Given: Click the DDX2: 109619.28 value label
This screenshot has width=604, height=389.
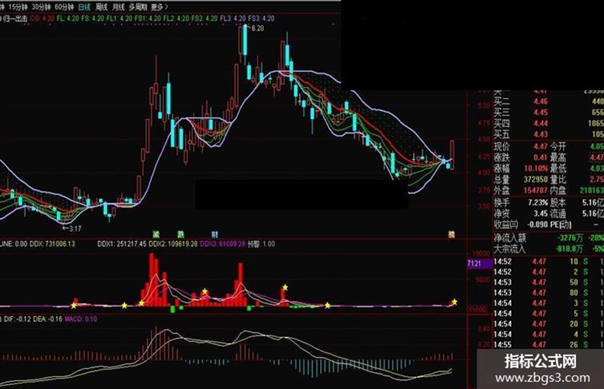Looking at the screenshot, I should click(173, 244).
